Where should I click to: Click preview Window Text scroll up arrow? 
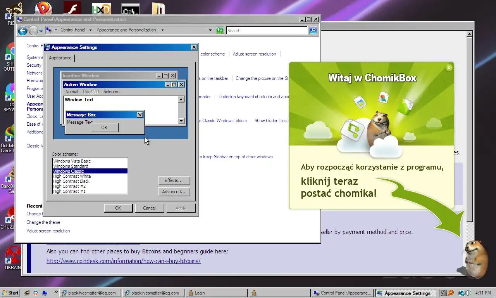[181, 100]
